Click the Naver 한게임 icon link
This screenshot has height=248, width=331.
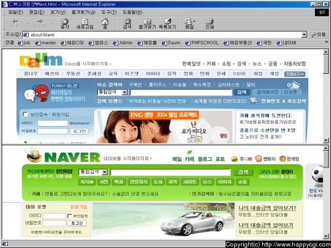[x=289, y=159]
